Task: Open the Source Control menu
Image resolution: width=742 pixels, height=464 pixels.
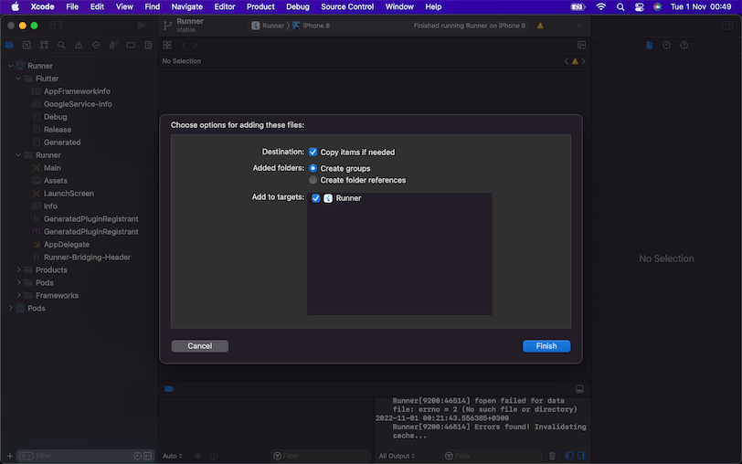Action: [347, 6]
